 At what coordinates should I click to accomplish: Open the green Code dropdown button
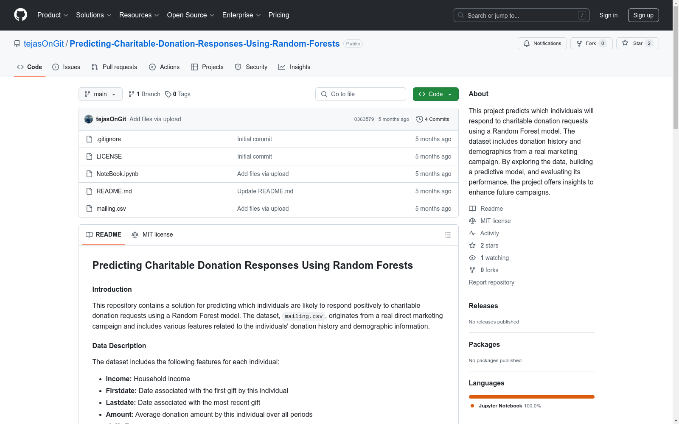[435, 94]
